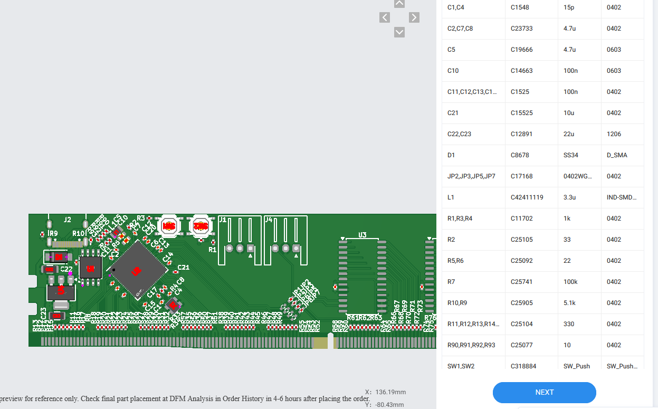
Task: Select the C22,C23 22u capacitor row
Action: point(542,134)
